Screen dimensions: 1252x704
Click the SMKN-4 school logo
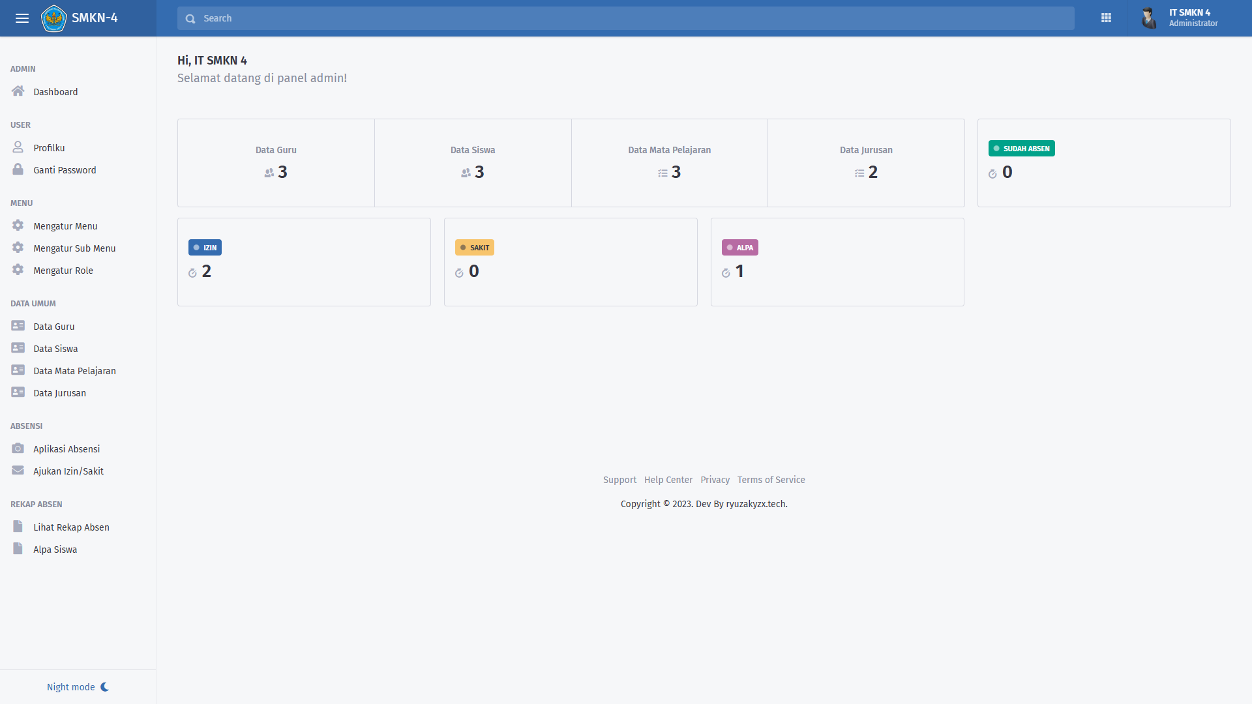point(53,18)
